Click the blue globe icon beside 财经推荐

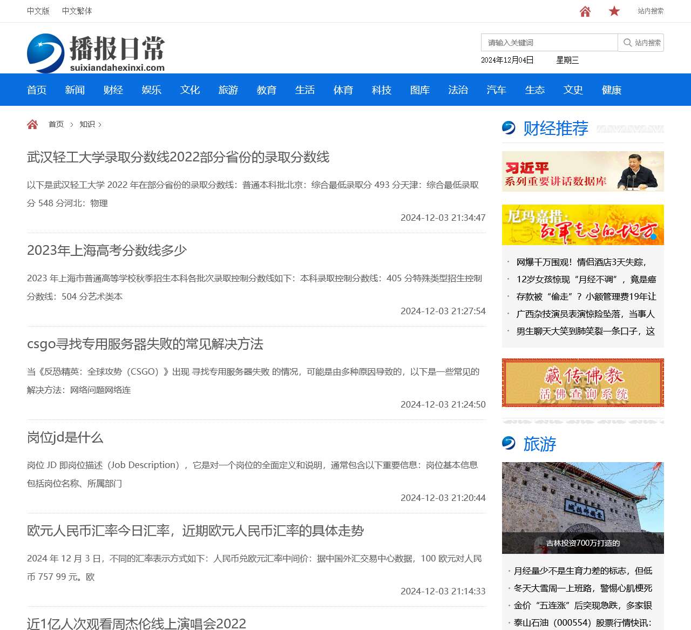click(508, 128)
